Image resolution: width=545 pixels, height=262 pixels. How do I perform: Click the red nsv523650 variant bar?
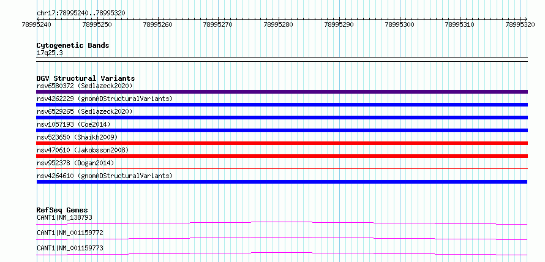[x=282, y=143]
